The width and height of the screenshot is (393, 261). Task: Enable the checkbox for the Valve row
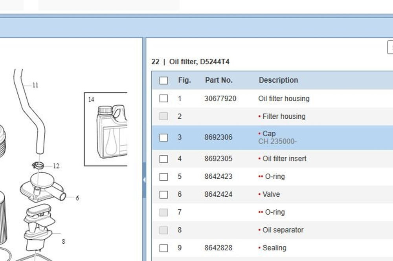[x=163, y=194]
